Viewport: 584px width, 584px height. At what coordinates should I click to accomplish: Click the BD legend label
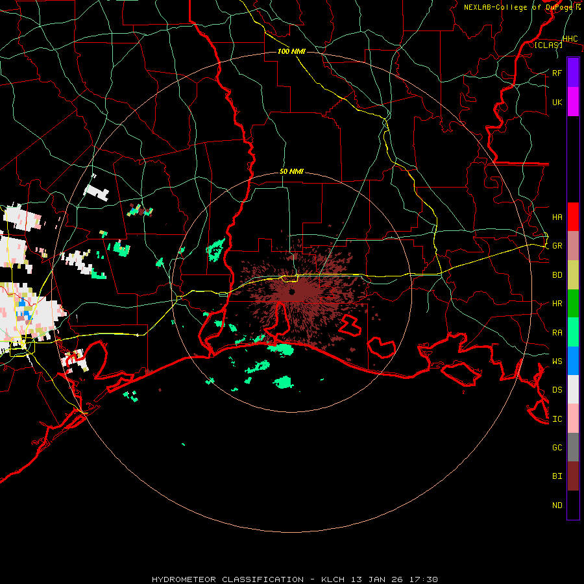point(557,275)
